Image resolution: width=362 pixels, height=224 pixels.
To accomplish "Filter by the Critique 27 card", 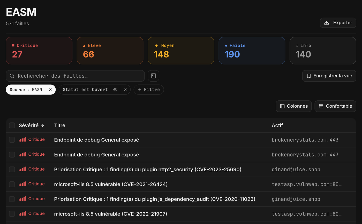I will (x=39, y=51).
